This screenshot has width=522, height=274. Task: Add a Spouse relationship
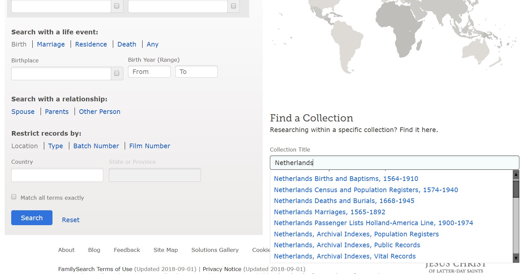coord(23,112)
